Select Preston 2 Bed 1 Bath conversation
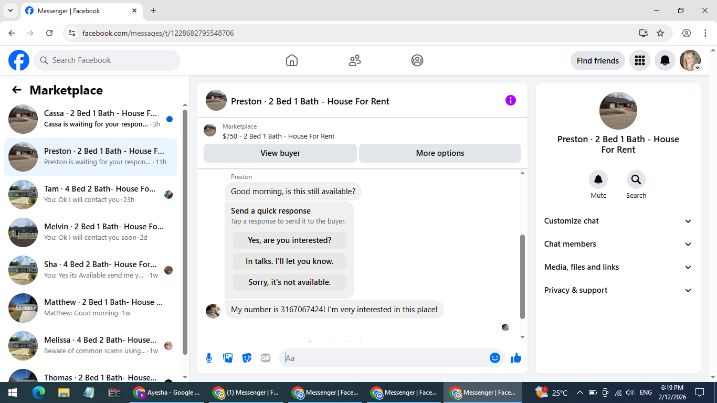 tap(90, 157)
